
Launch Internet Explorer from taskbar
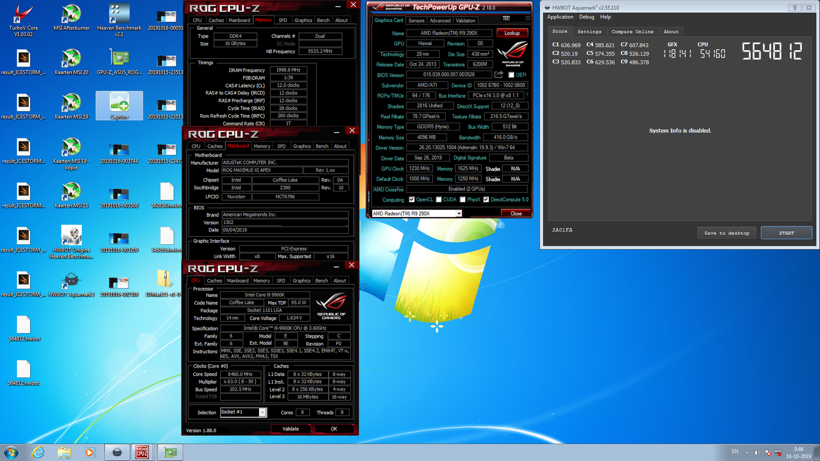(x=38, y=452)
